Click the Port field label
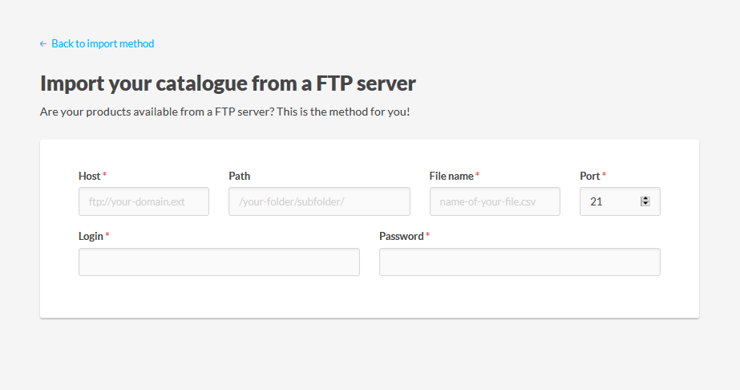Viewport: 740px width, 390px height. 589,176
